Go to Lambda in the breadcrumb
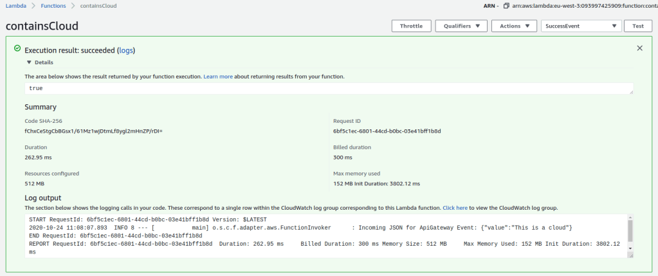The width and height of the screenshot is (658, 276). click(15, 6)
